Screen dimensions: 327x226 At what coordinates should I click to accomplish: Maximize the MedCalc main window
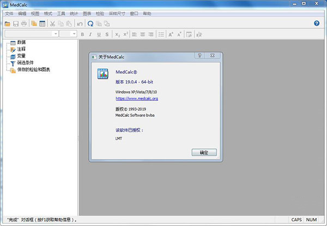(x=304, y=4)
